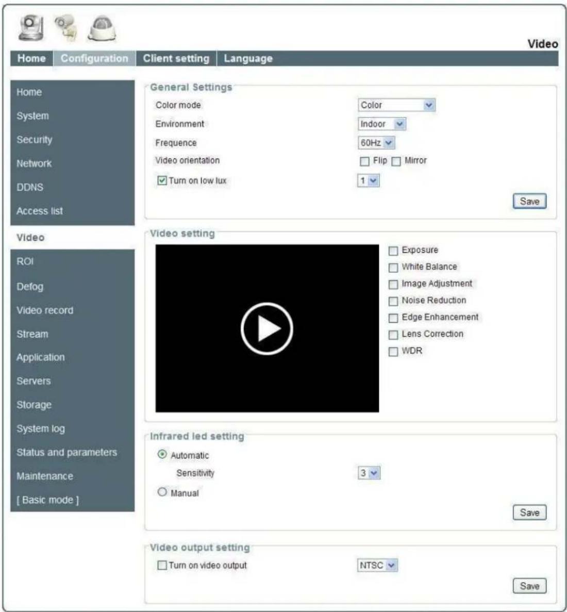The image size is (567, 612).
Task: Open Status and parameters page
Action: click(x=66, y=452)
